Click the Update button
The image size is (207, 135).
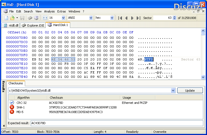pos(190,91)
